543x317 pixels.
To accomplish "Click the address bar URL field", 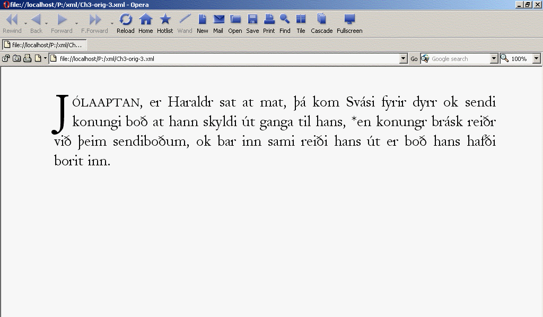I will click(228, 59).
